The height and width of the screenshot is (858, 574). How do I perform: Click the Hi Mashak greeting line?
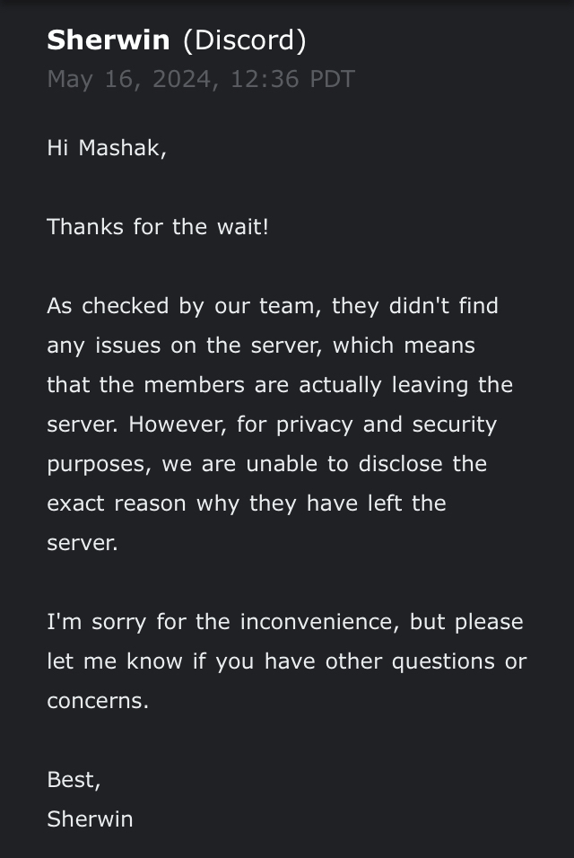[107, 148]
